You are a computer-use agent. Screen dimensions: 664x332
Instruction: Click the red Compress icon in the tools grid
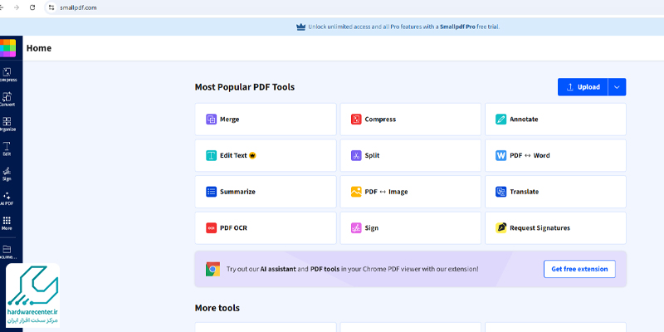coord(356,120)
